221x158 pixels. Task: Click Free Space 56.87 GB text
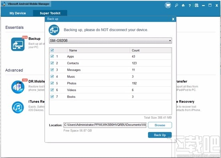coord(78,130)
